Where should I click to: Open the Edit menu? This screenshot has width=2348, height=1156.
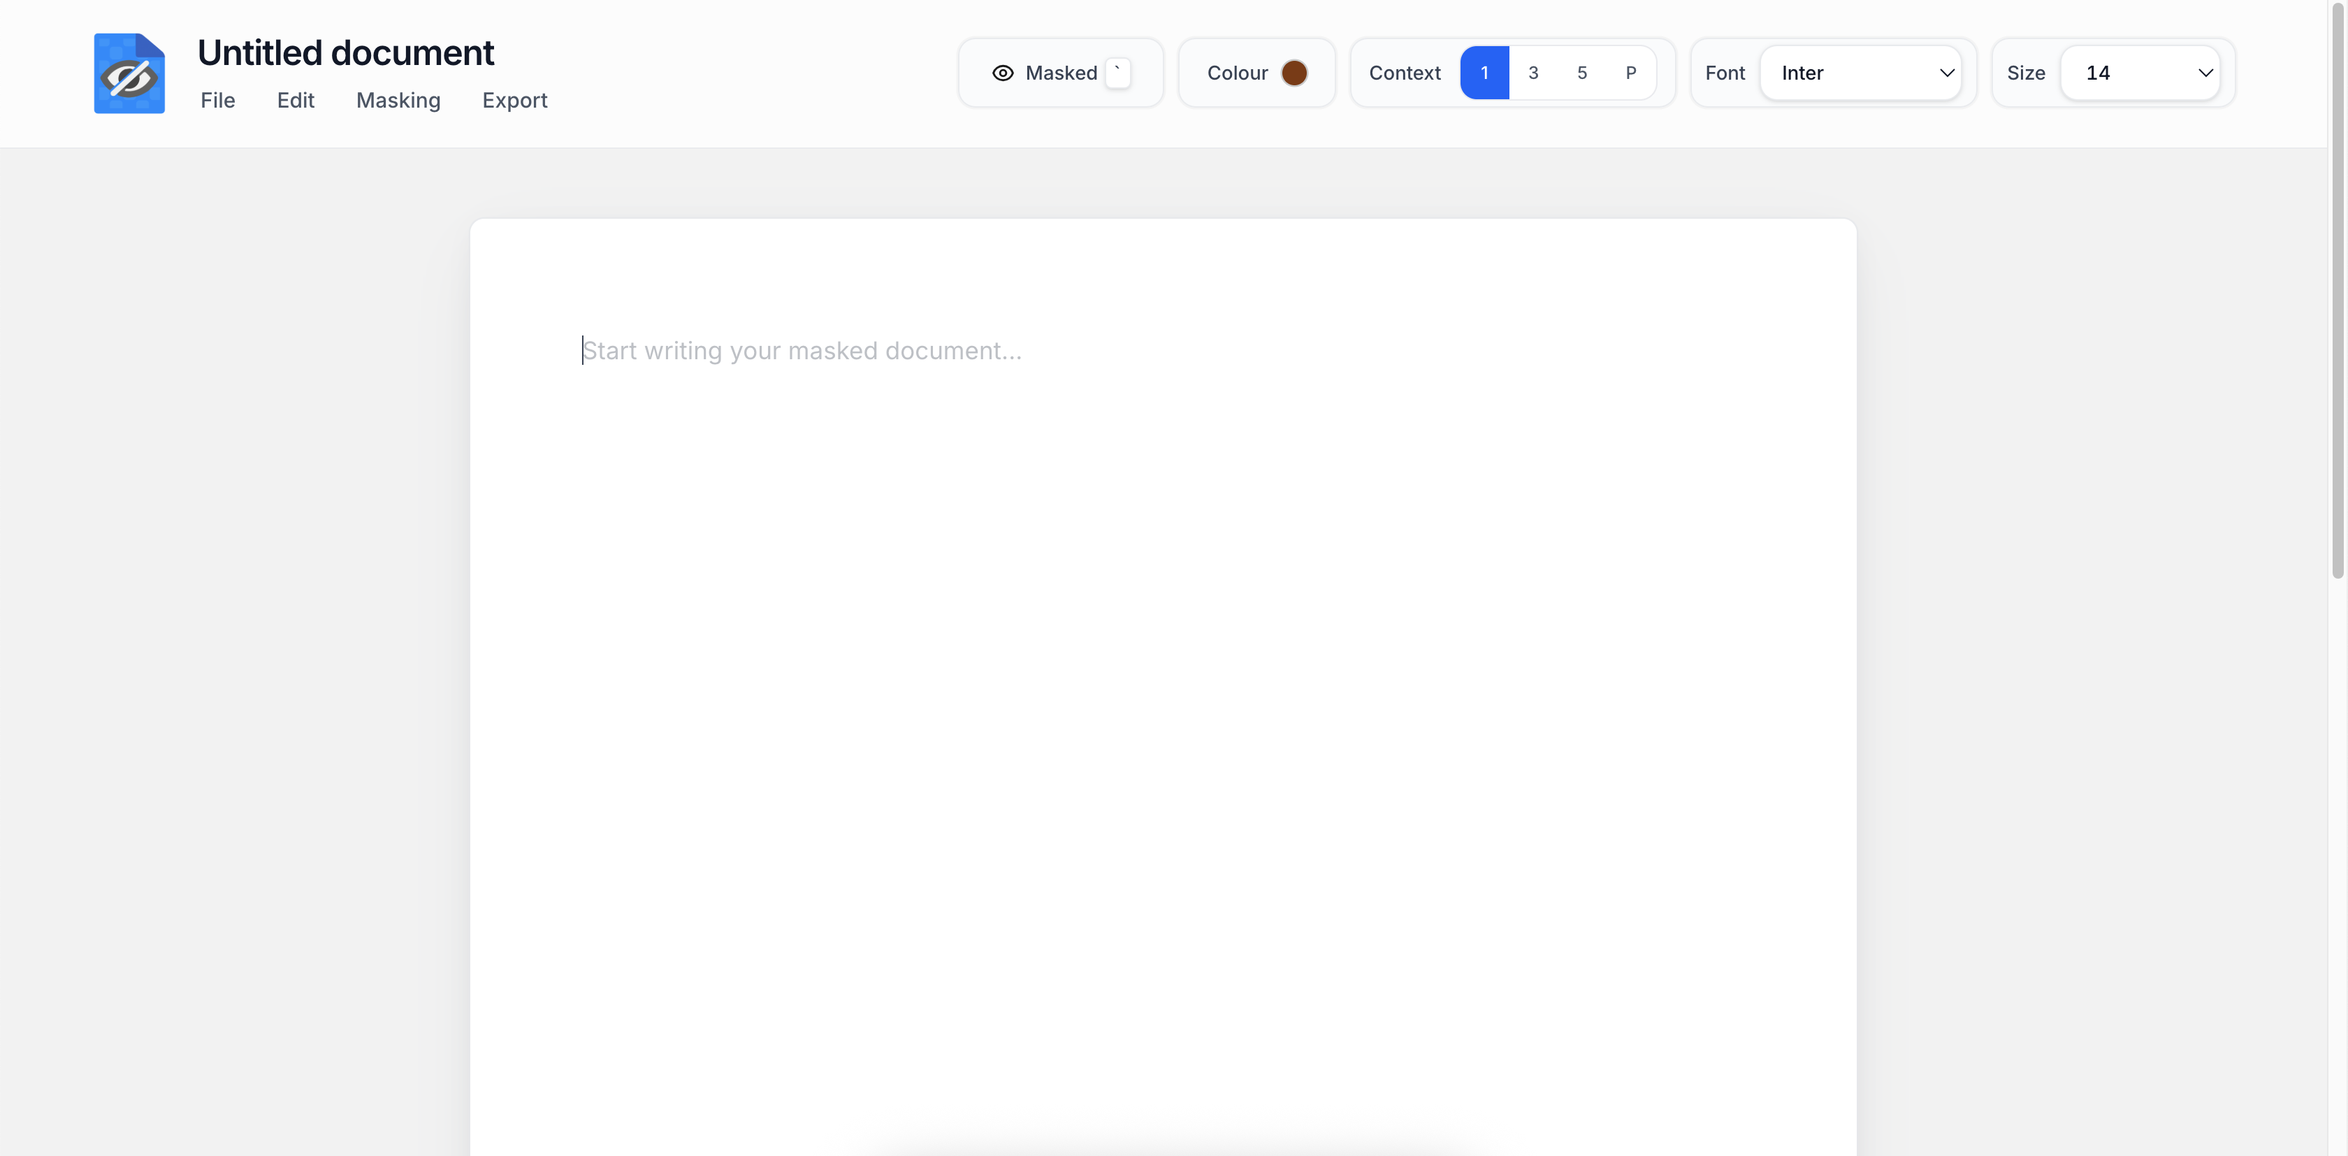click(296, 100)
